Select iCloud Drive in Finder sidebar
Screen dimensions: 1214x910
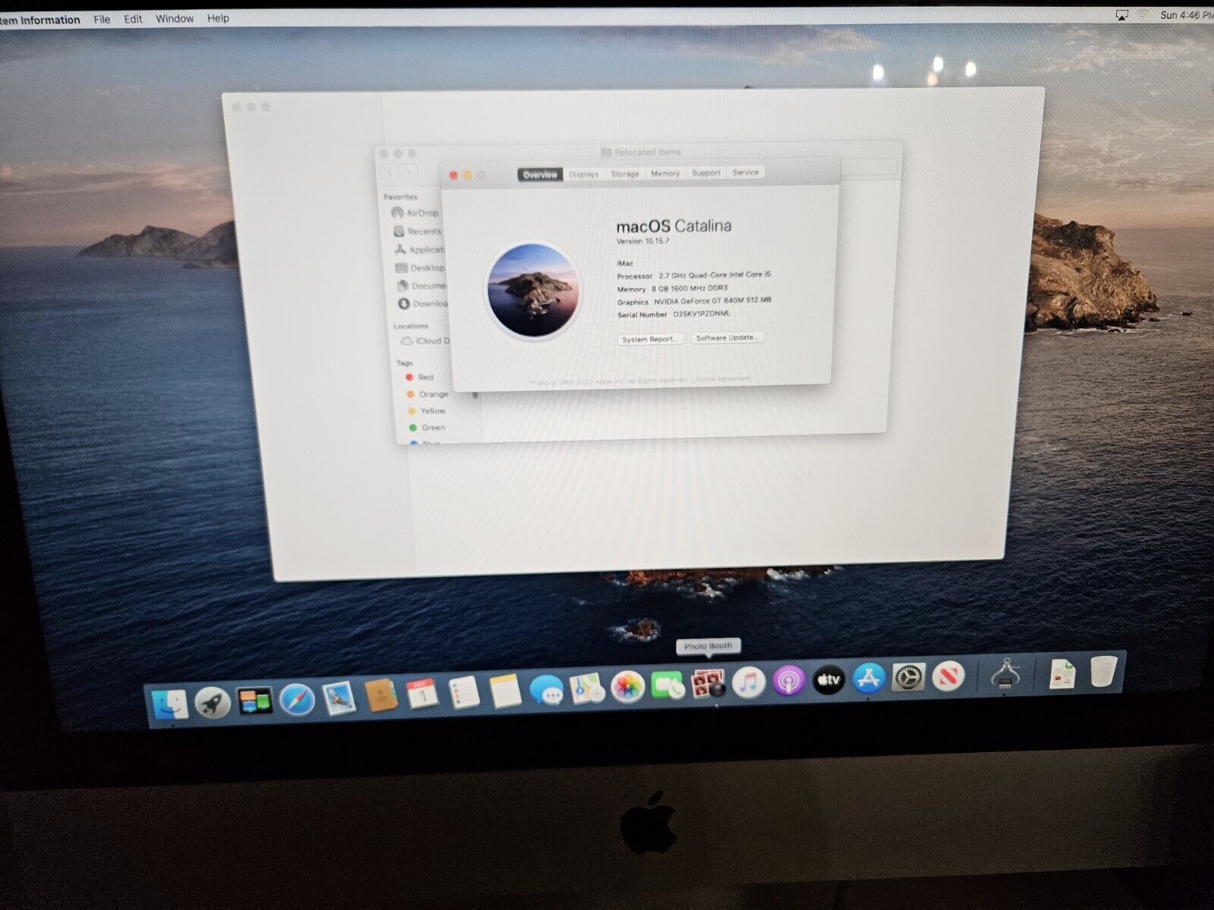[426, 341]
